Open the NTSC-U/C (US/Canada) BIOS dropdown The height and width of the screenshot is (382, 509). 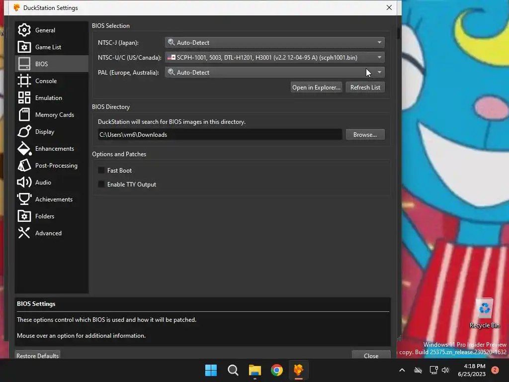(x=274, y=58)
